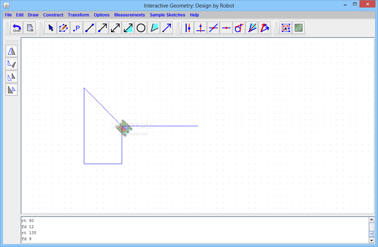Open the File menu
This screenshot has width=378, height=247.
pos(8,15)
